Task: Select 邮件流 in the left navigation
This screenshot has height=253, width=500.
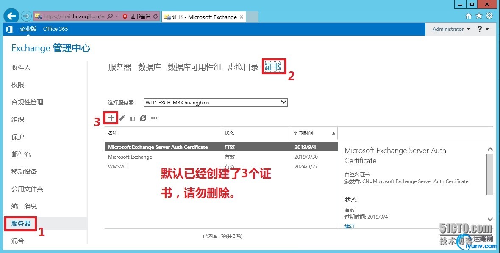Action: point(21,154)
